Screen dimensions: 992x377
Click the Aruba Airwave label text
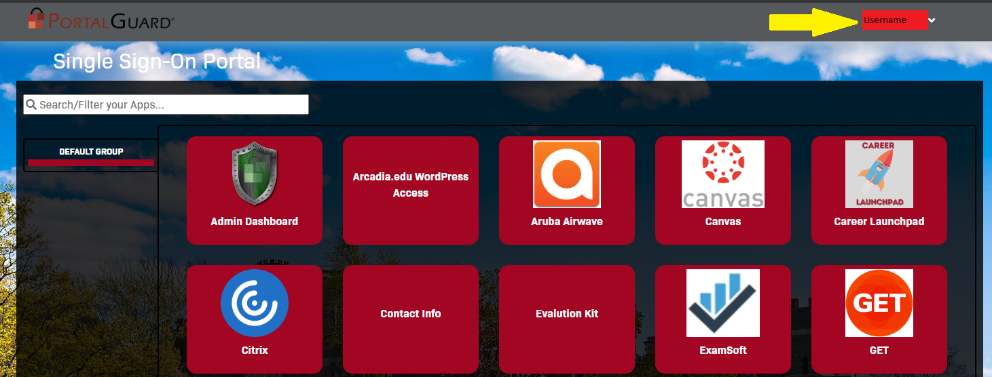pyautogui.click(x=567, y=222)
